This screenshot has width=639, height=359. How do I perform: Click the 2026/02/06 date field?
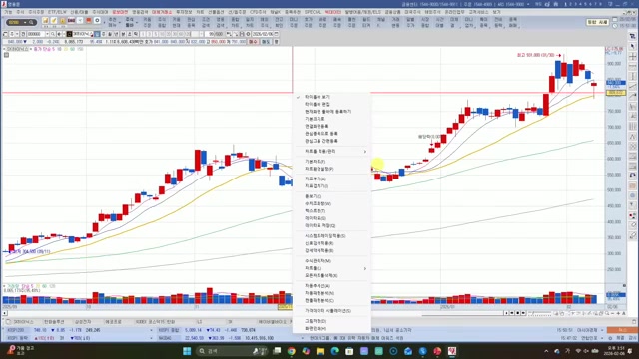tap(262, 34)
